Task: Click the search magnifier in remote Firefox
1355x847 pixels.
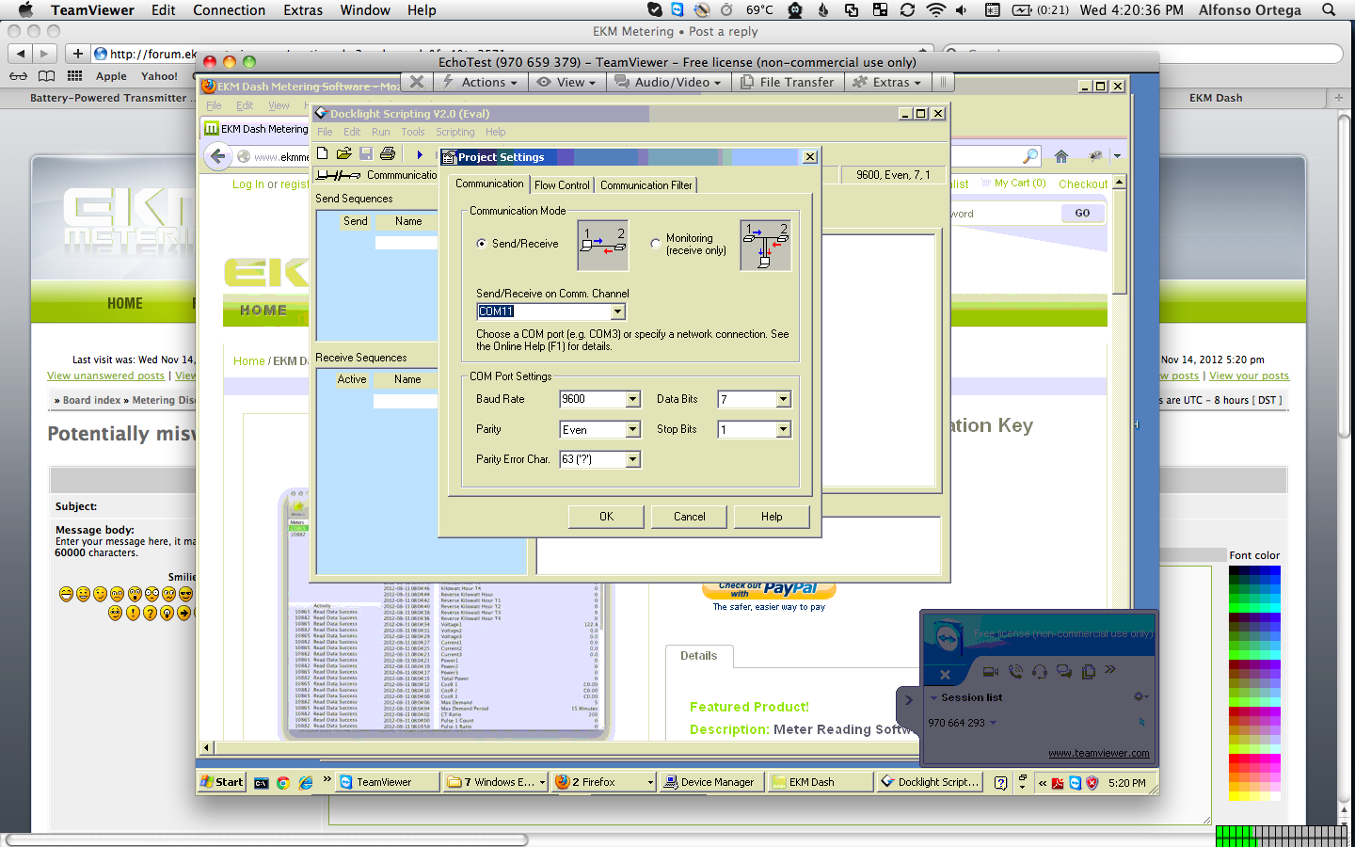Action: [x=1031, y=156]
